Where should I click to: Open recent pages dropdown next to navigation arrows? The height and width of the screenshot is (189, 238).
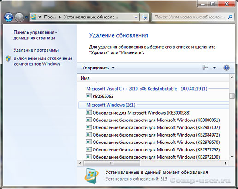point(26,17)
